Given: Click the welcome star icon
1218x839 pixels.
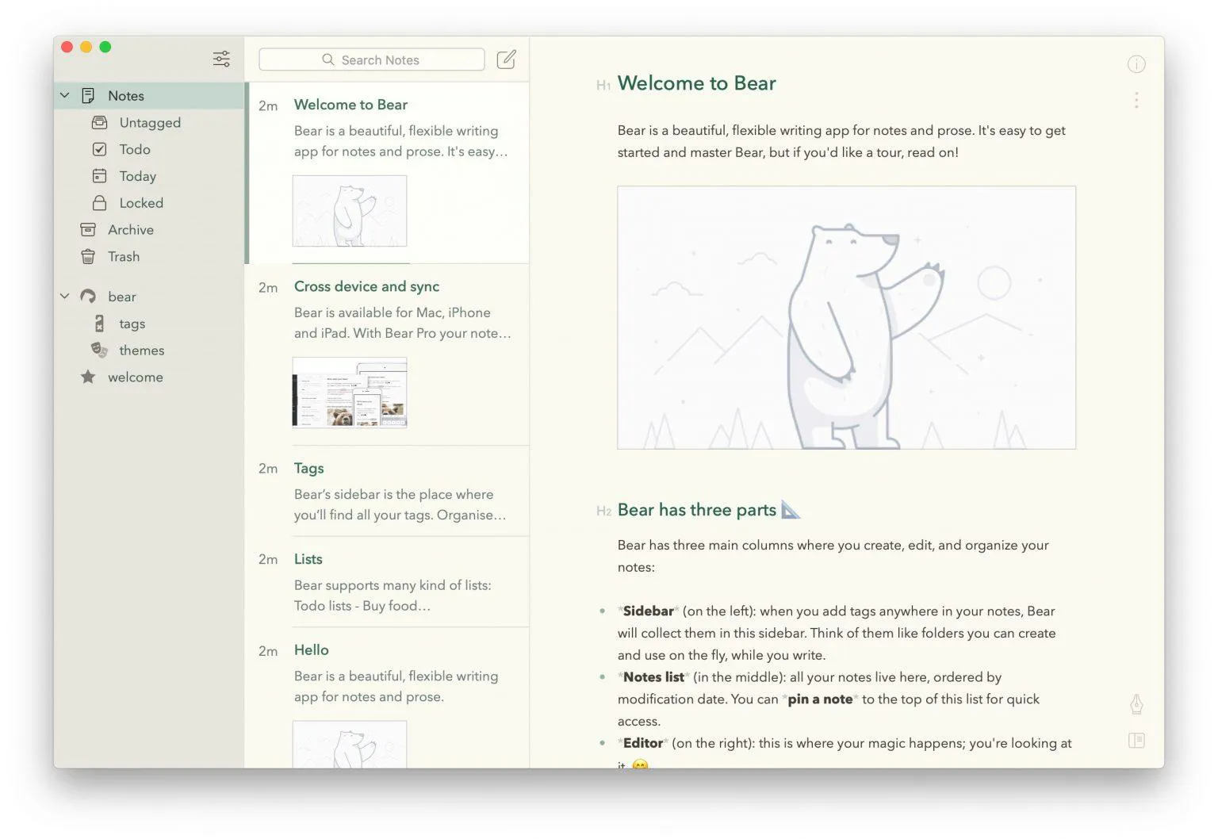Looking at the screenshot, I should point(88,377).
